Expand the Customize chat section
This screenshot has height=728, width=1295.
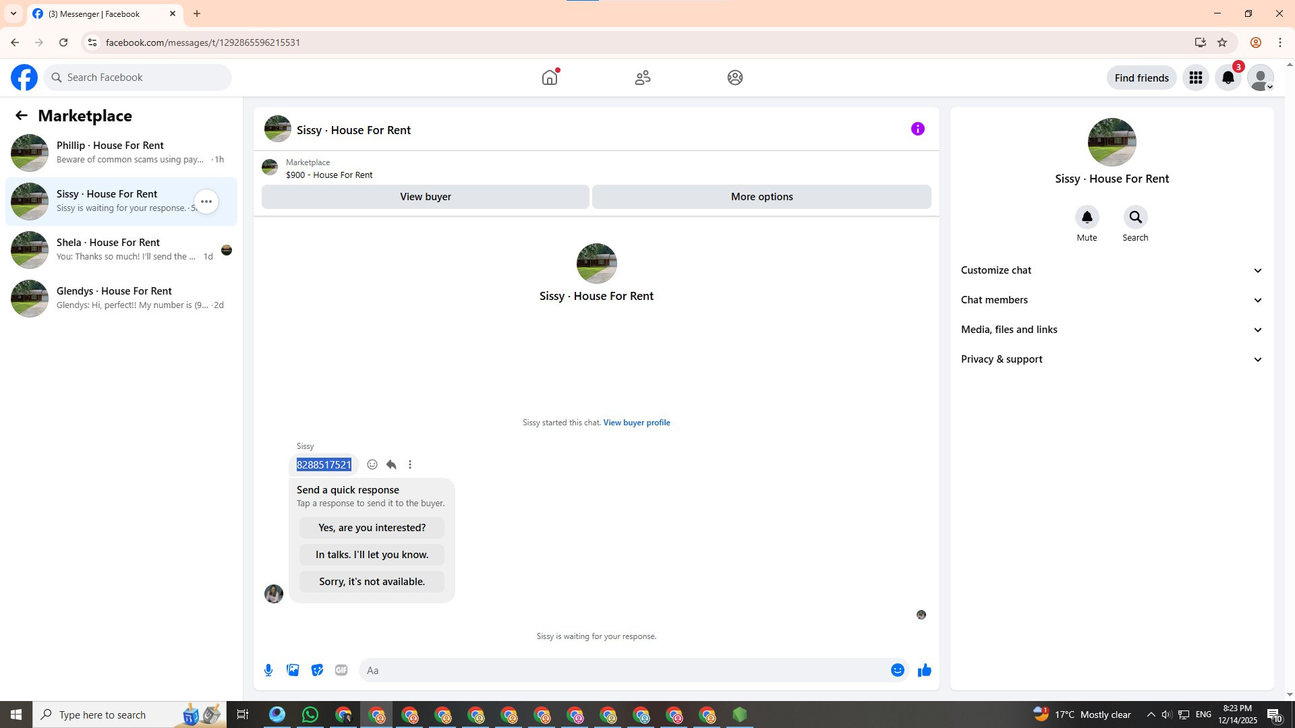tap(1112, 270)
